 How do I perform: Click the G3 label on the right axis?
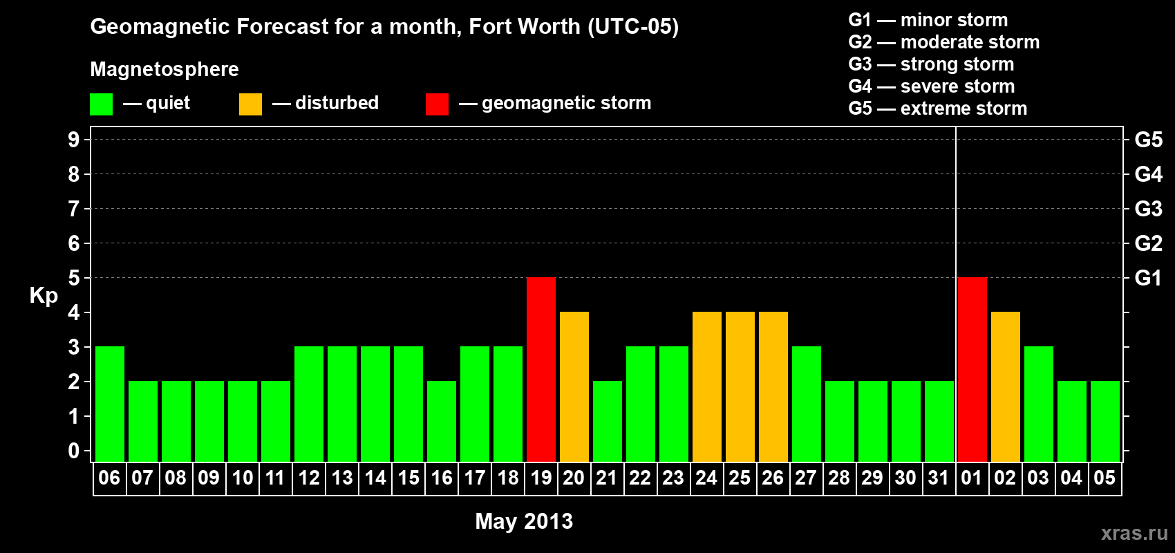(1149, 209)
